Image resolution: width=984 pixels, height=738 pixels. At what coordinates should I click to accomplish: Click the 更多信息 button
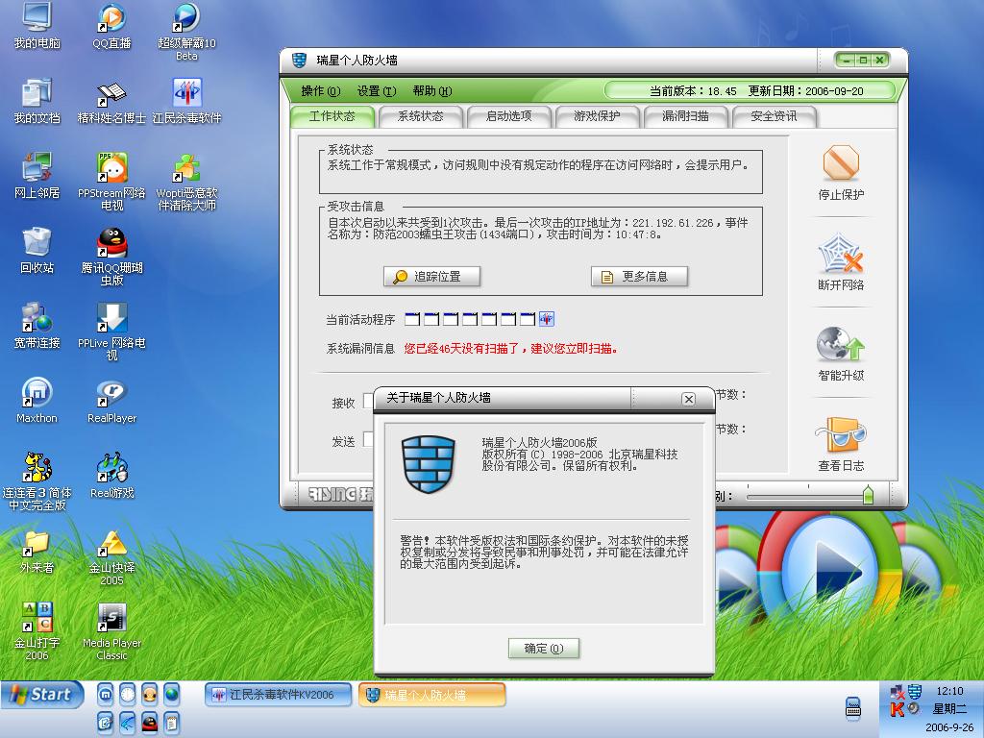pyautogui.click(x=639, y=276)
